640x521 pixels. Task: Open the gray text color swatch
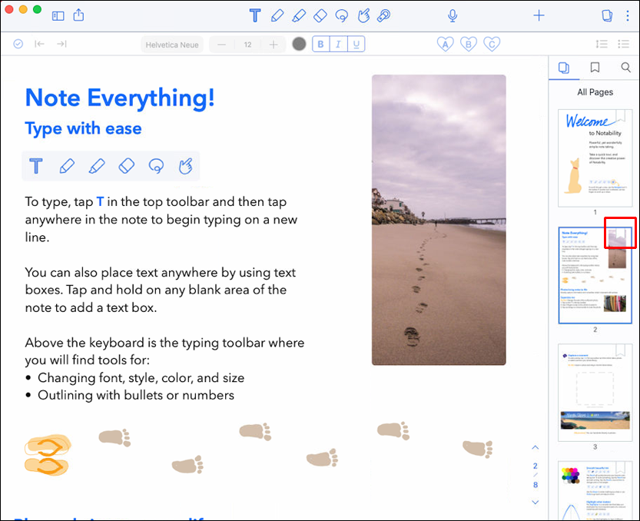coord(300,45)
